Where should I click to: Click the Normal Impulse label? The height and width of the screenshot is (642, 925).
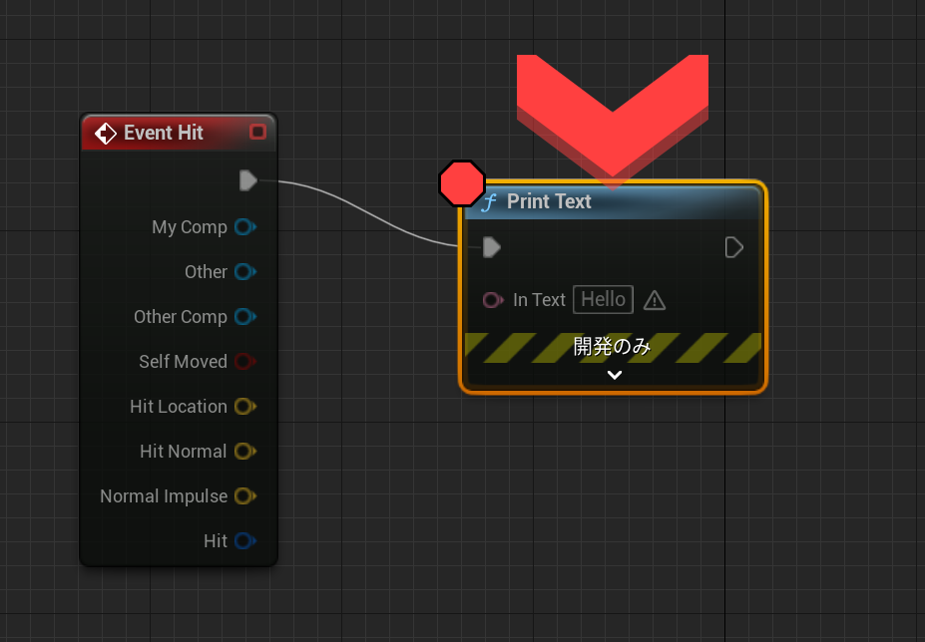[164, 496]
